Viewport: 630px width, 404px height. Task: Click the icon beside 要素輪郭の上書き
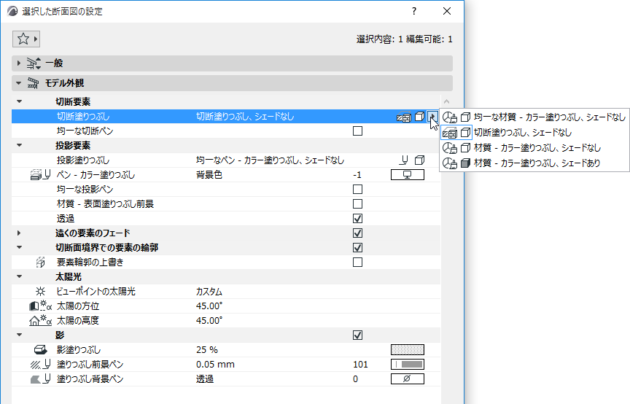pyautogui.click(x=40, y=262)
